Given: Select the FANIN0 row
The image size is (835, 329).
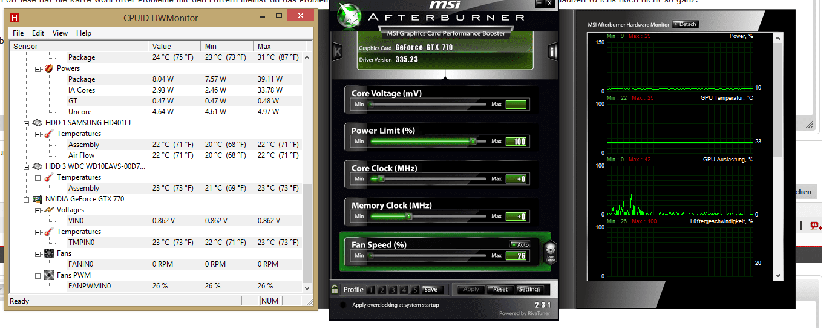Looking at the screenshot, I should (x=156, y=264).
